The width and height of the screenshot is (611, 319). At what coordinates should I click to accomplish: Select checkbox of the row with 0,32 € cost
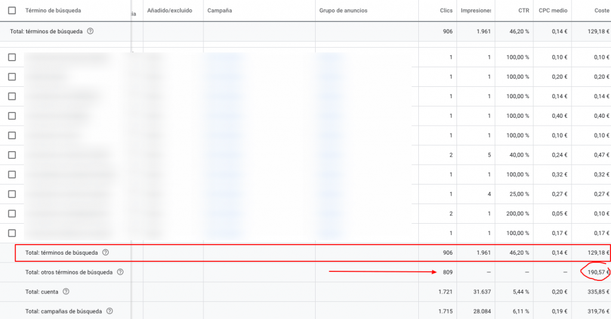click(x=12, y=174)
